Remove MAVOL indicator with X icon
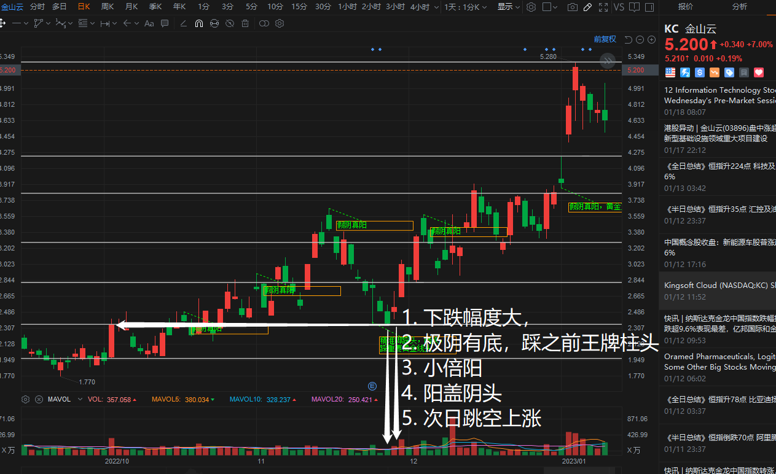 point(39,399)
